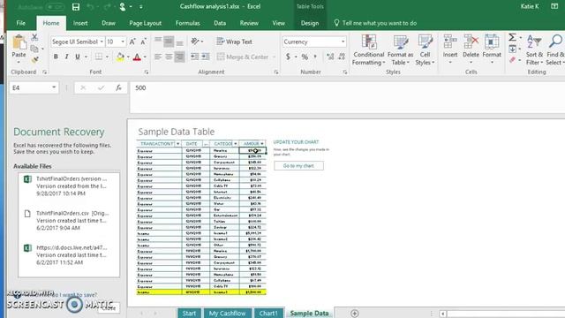Click the Save icon in the title bar
This screenshot has width=565, height=318.
76,7
